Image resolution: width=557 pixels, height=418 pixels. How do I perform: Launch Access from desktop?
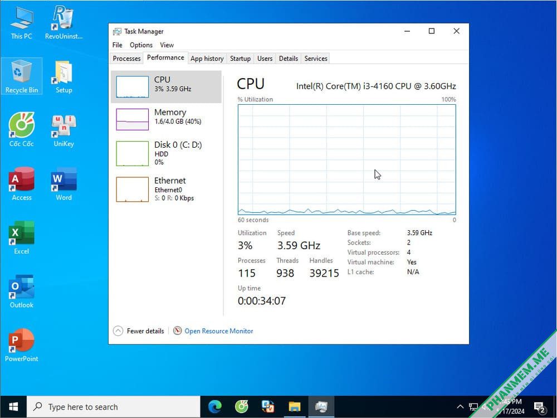(21, 184)
